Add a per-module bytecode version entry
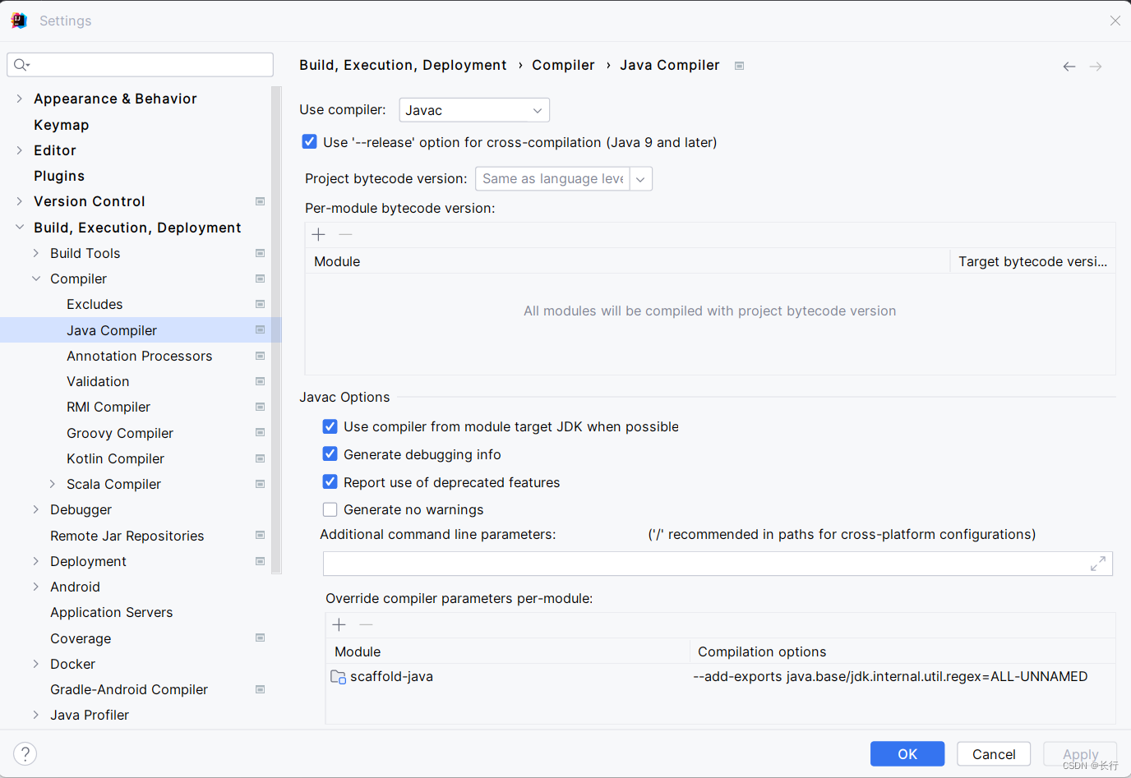 click(x=319, y=235)
